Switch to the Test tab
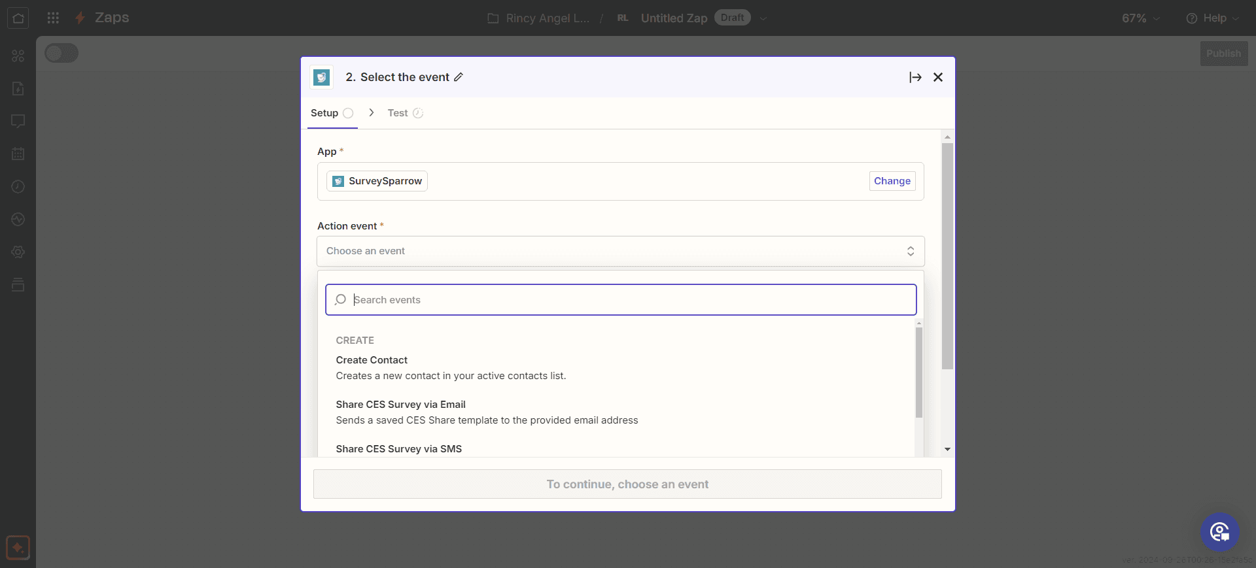Image resolution: width=1256 pixels, height=568 pixels. (x=398, y=113)
